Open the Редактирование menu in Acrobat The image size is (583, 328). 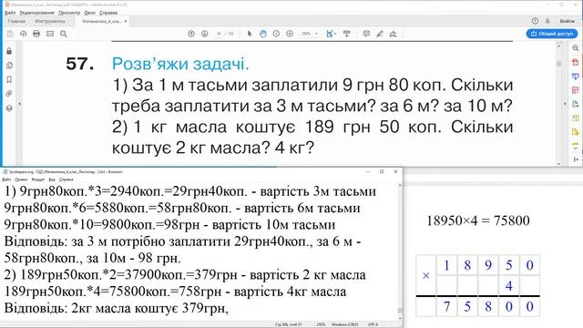(x=36, y=13)
